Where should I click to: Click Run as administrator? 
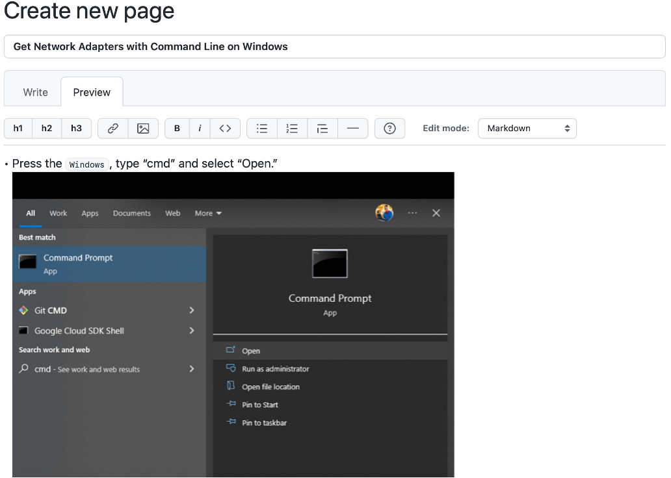click(275, 368)
